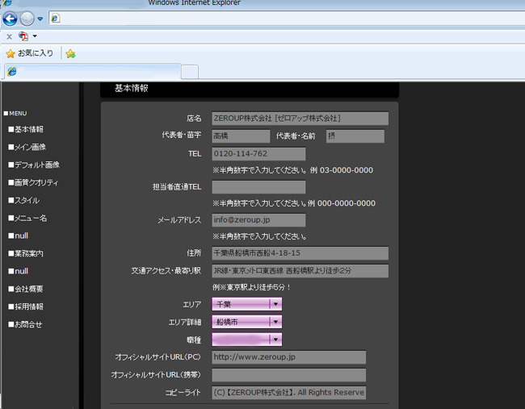Click the PDF converter toolbar icon
This screenshot has width=525, height=409.
point(23,36)
